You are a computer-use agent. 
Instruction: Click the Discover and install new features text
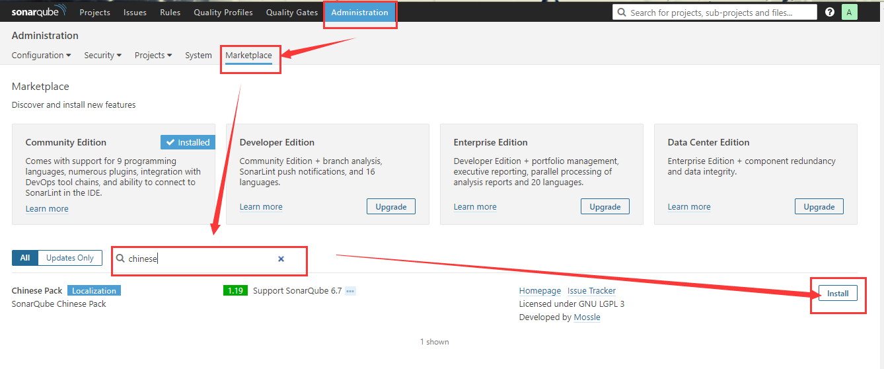coord(74,105)
